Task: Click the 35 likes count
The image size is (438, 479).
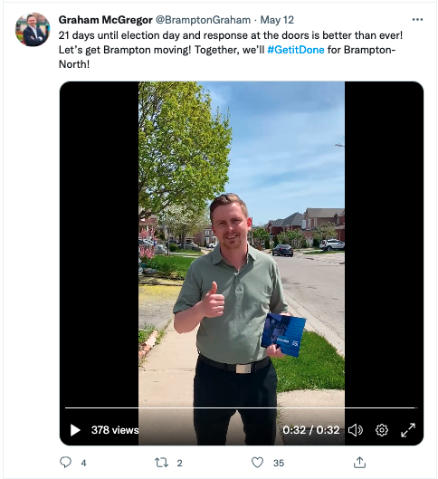Action: (279, 463)
